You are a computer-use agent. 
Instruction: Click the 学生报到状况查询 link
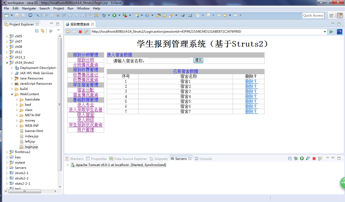click(86, 125)
